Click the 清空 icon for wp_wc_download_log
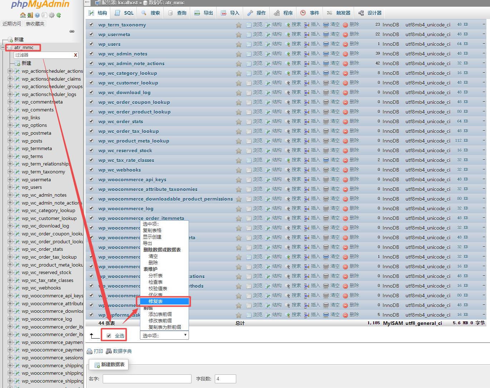 tap(326, 92)
